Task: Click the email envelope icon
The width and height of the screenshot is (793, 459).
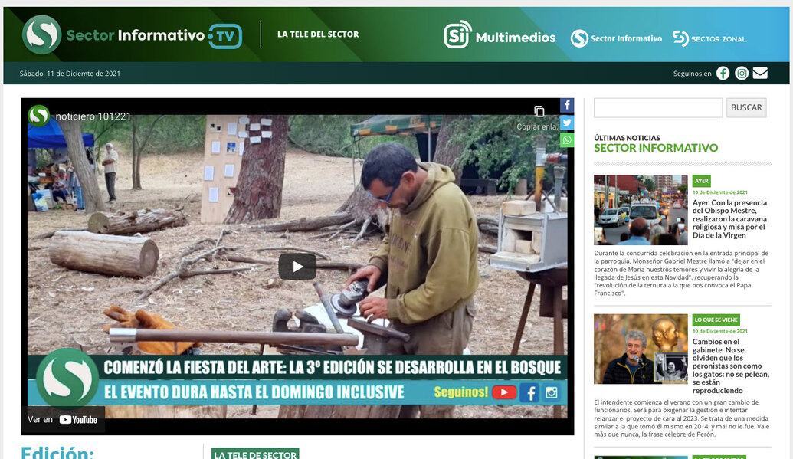Action: click(x=760, y=74)
